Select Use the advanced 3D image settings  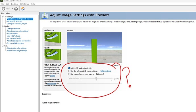(69, 71)
